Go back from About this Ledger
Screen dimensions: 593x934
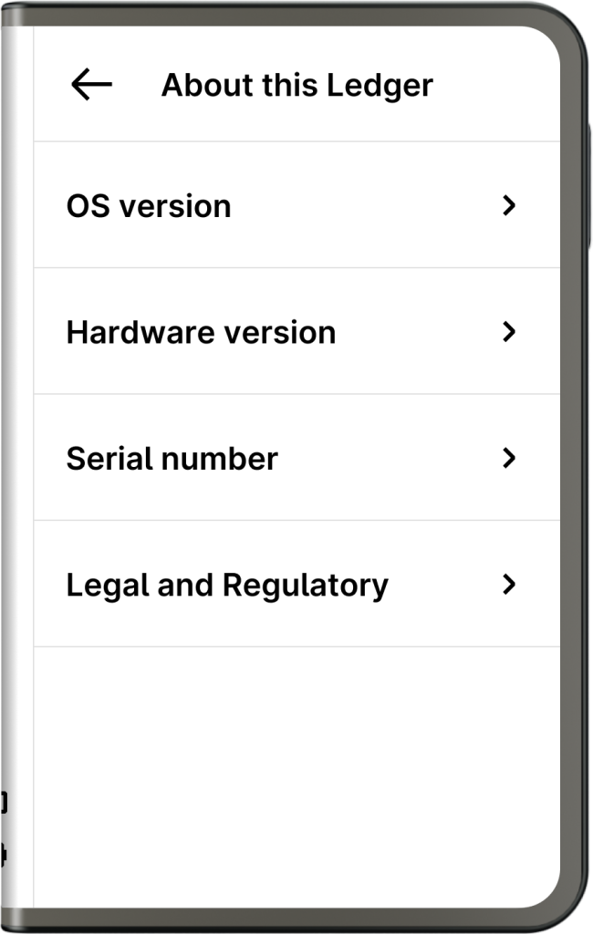91,85
